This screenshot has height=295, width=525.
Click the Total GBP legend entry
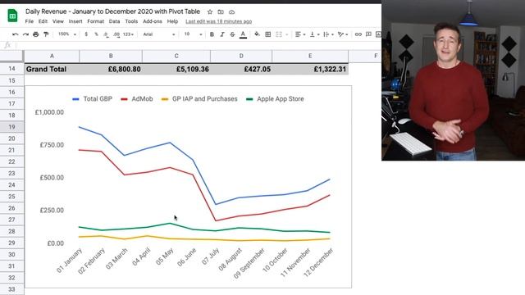click(93, 99)
